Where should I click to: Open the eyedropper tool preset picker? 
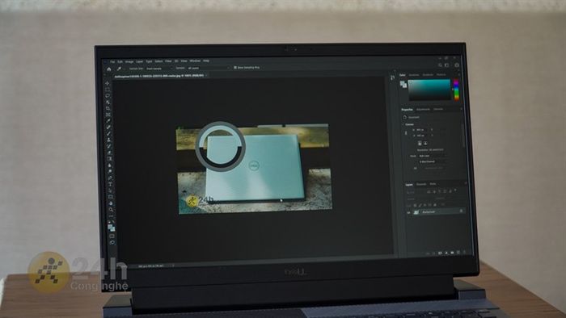click(120, 69)
